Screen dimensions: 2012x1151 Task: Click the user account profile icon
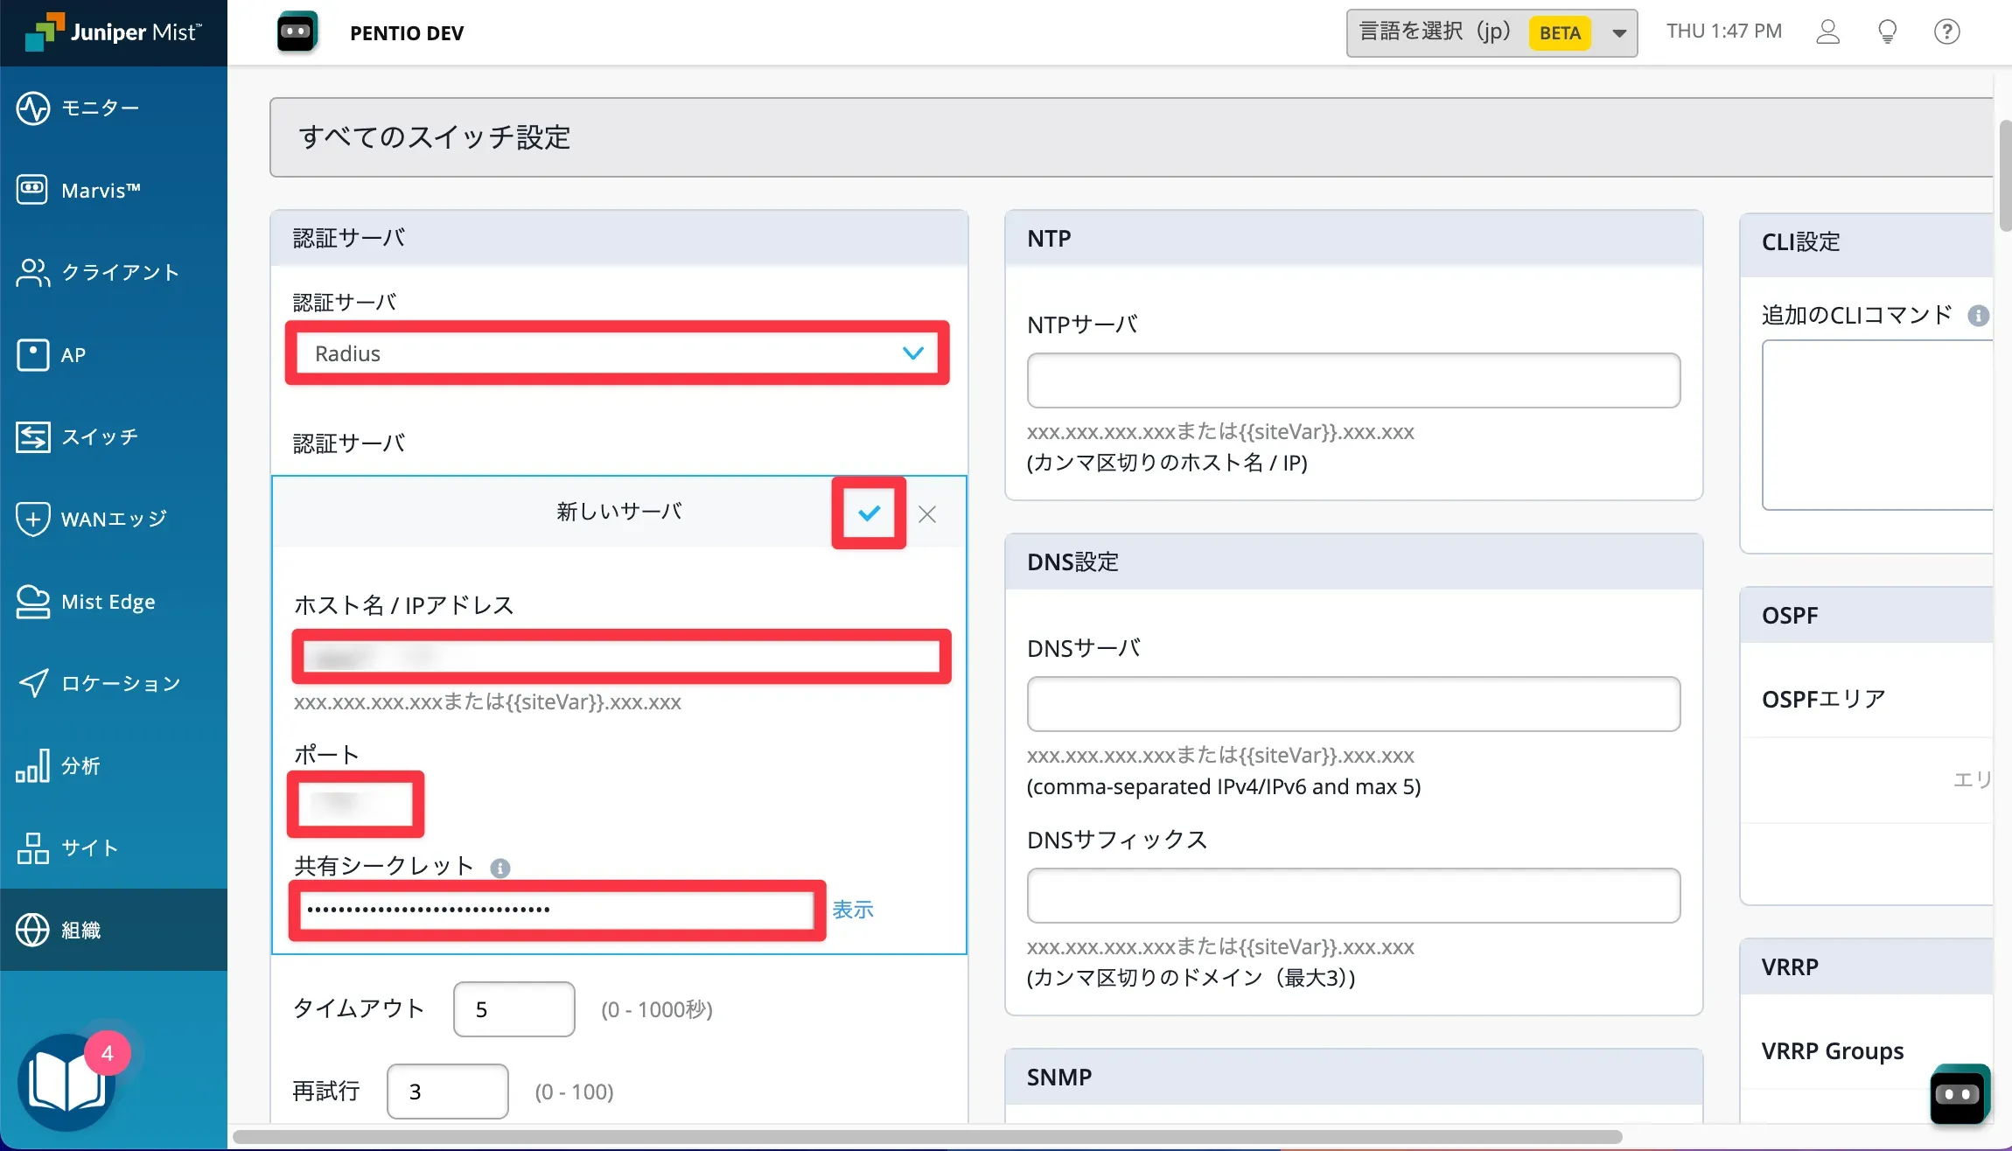[1827, 32]
